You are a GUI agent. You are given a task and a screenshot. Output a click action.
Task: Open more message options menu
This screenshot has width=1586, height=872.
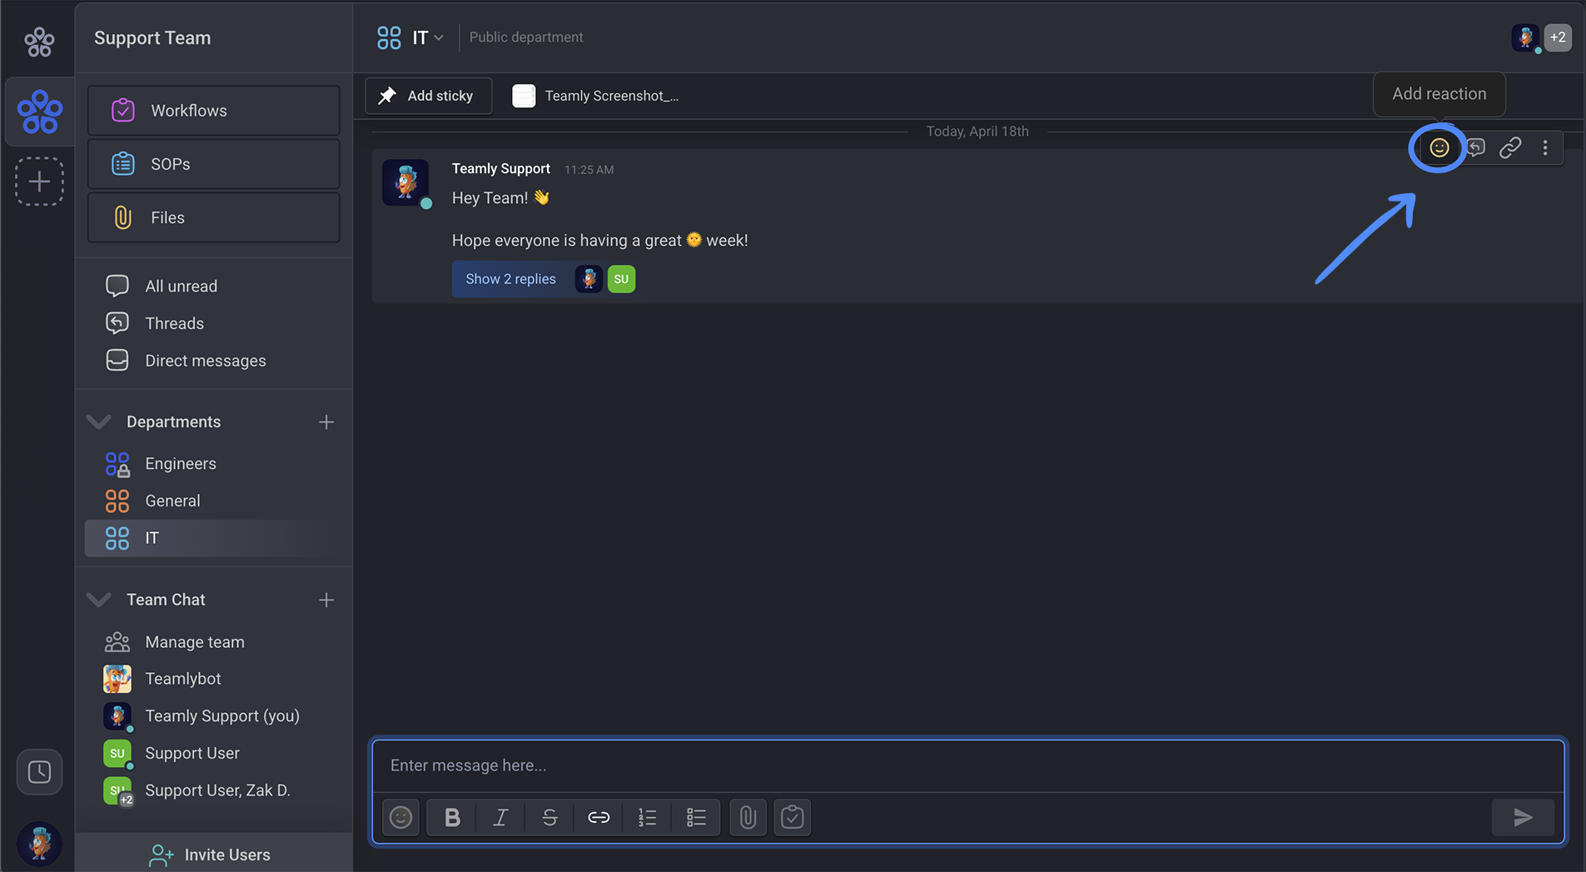click(x=1545, y=148)
